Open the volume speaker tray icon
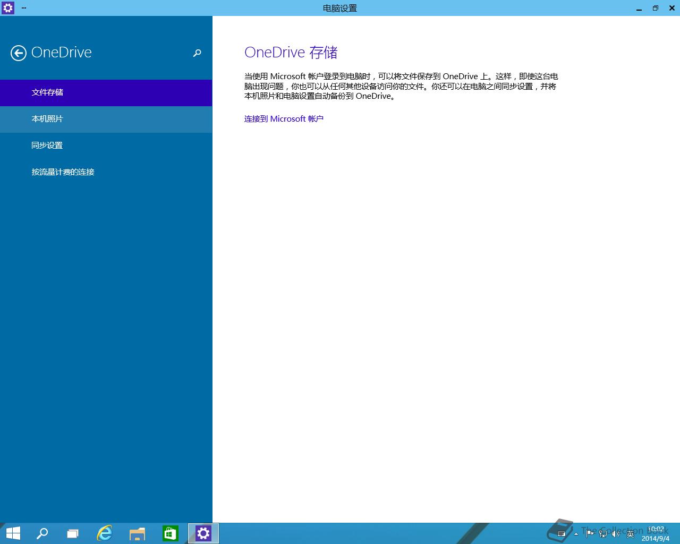The image size is (680, 544). [x=616, y=534]
